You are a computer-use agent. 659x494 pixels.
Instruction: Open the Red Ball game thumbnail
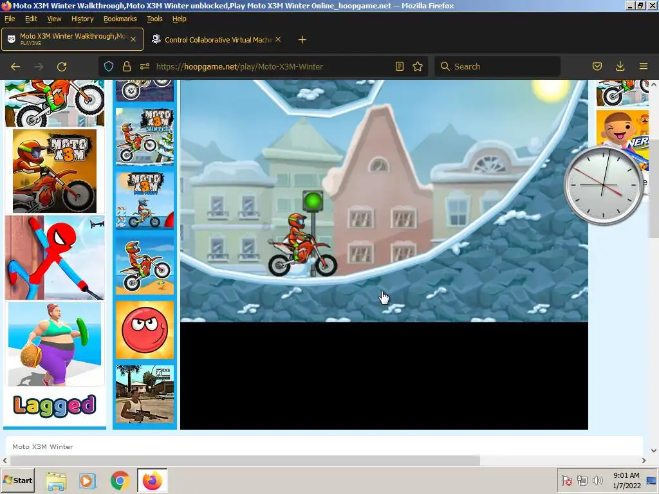point(145,330)
